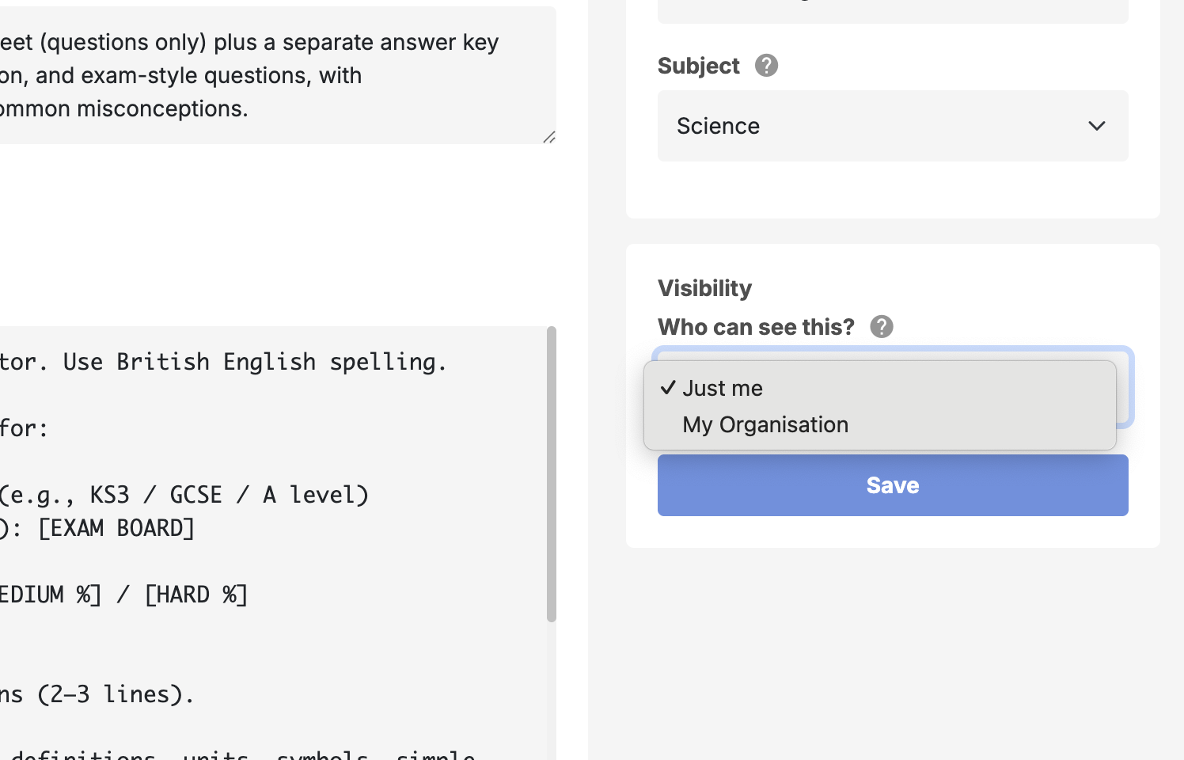
Task: Click the "Subject" field label
Action: (x=698, y=66)
